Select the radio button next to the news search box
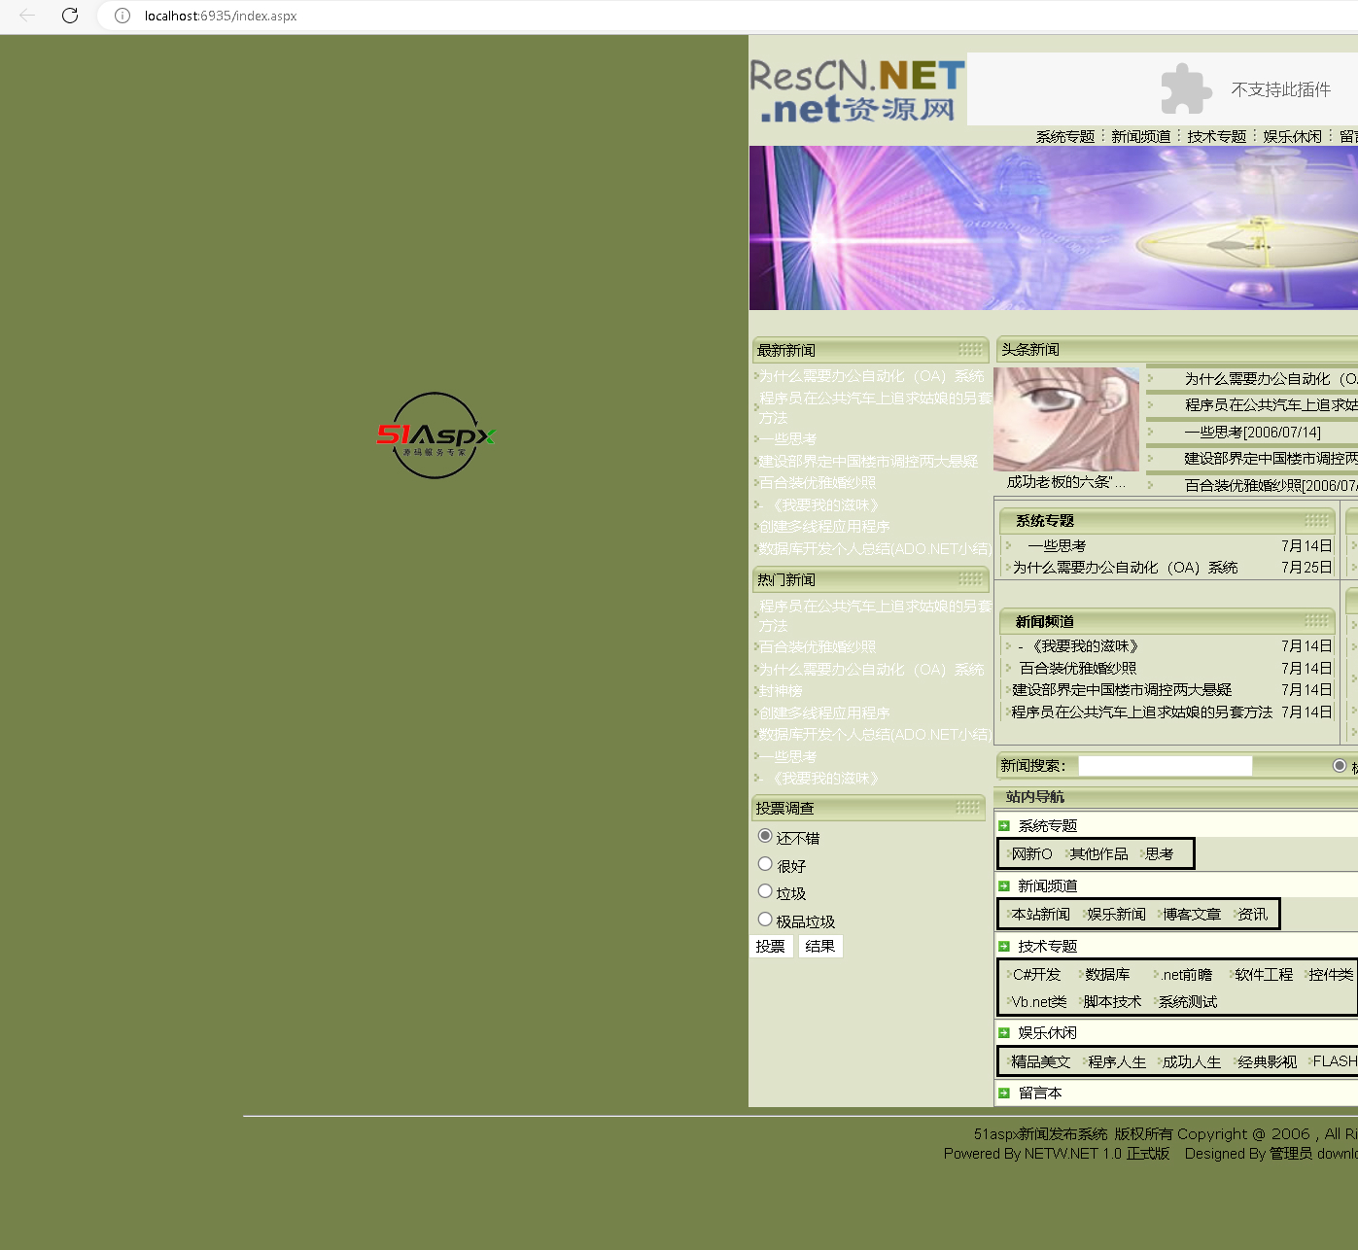The height and width of the screenshot is (1250, 1358). click(x=1340, y=766)
